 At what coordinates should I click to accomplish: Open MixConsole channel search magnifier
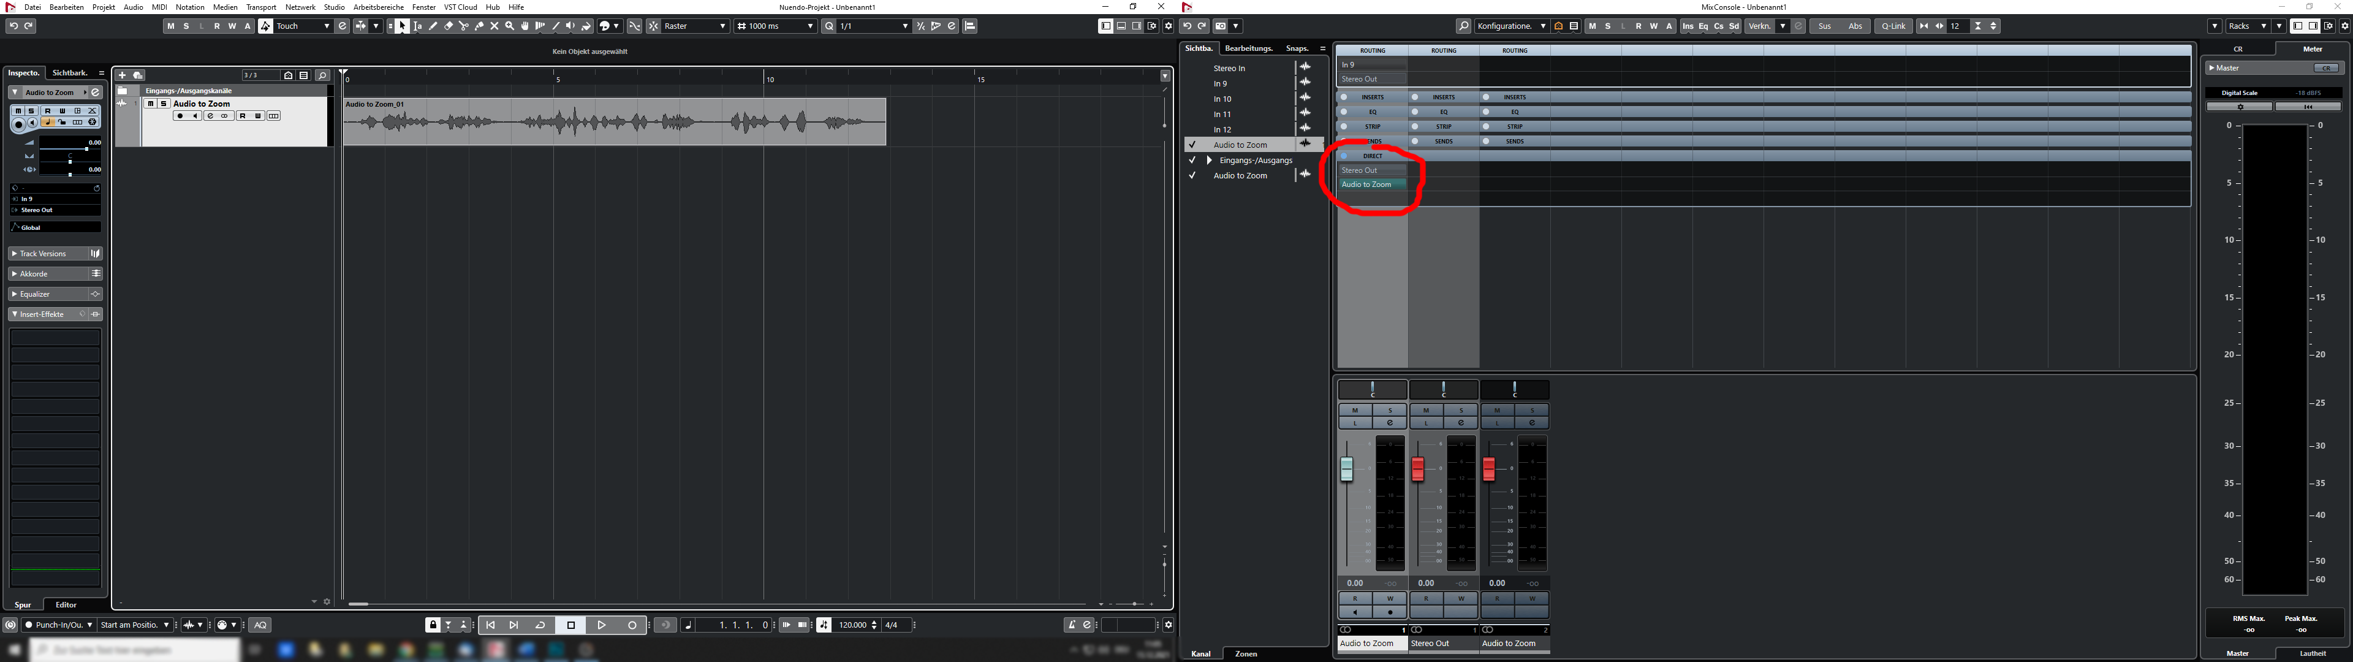click(x=1463, y=26)
